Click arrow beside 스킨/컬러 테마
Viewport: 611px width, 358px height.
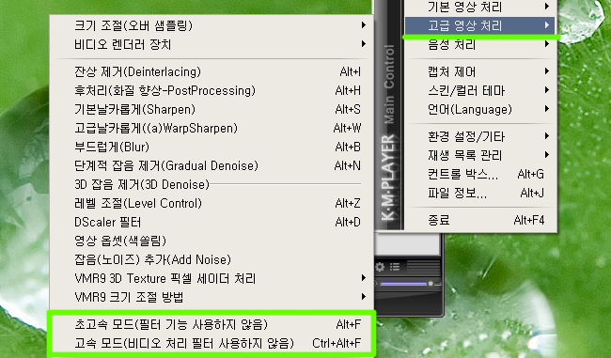point(547,90)
